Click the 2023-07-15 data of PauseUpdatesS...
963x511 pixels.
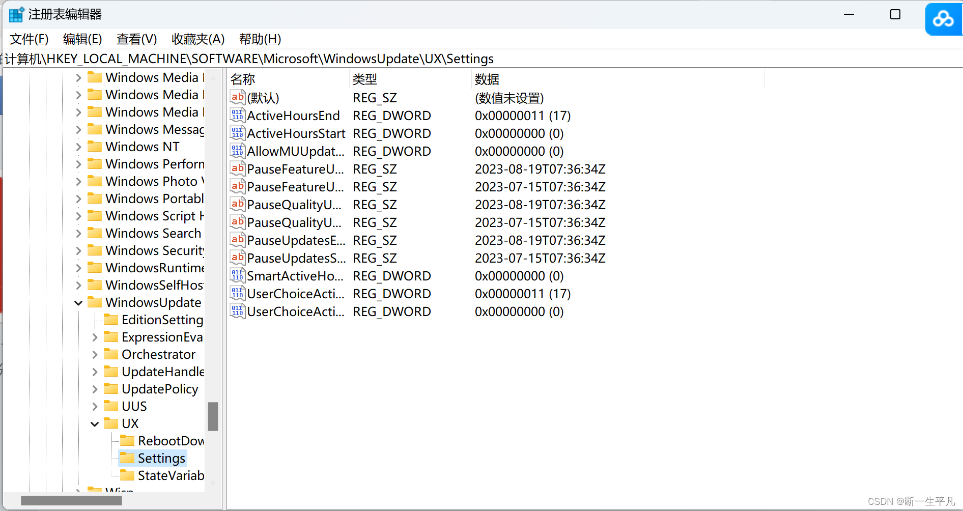pyautogui.click(x=540, y=258)
